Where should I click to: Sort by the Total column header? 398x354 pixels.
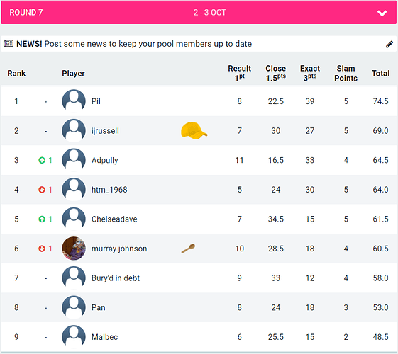380,73
